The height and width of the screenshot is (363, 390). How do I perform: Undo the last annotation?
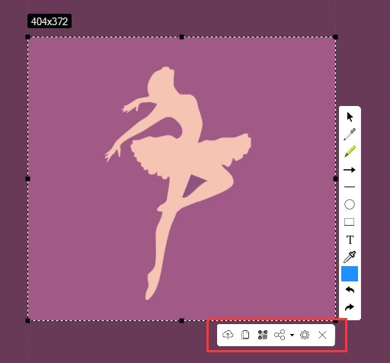350,290
